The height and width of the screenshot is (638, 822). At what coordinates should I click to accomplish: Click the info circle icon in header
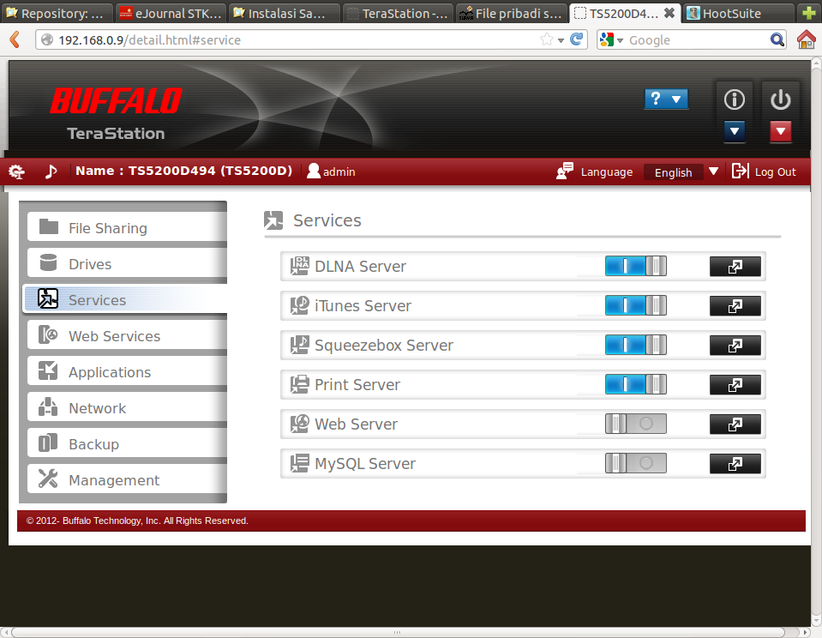pos(734,99)
